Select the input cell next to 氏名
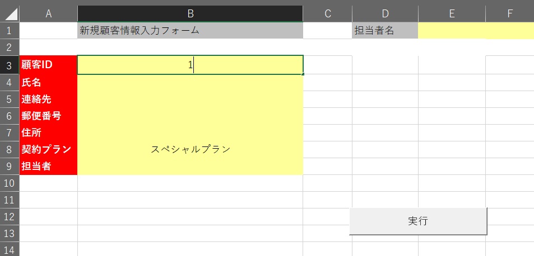The height and width of the screenshot is (256, 534). click(x=190, y=82)
